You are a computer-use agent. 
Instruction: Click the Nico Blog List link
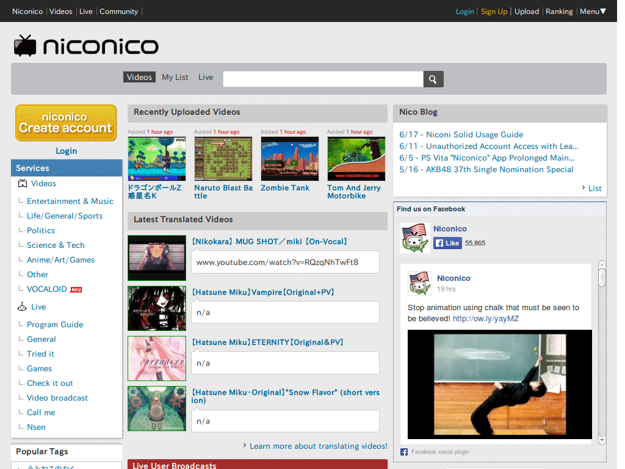click(x=594, y=188)
